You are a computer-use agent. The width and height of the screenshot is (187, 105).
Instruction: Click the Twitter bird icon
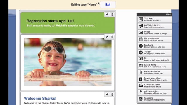141,52
